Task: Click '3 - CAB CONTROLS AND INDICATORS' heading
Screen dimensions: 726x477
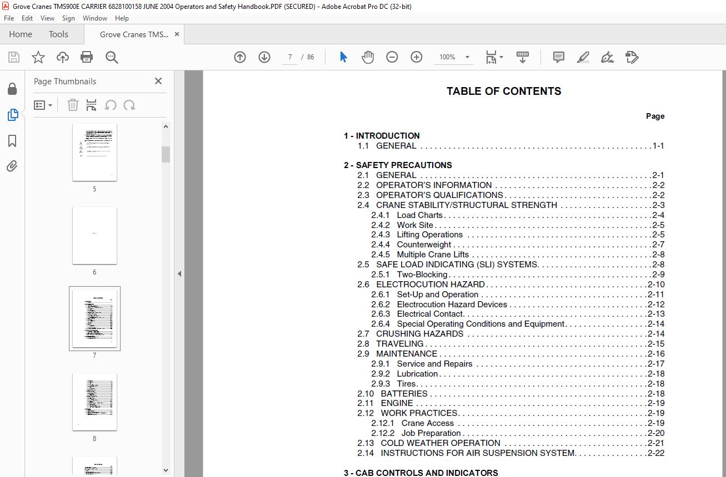Action: (x=421, y=473)
